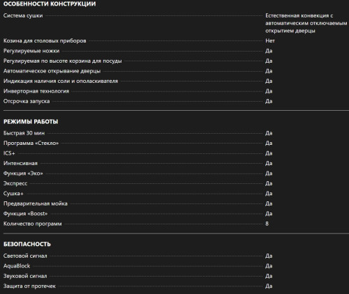Click the 'Козина для столовых приборов' row label
This screenshot has height=294, width=349.
45,40
